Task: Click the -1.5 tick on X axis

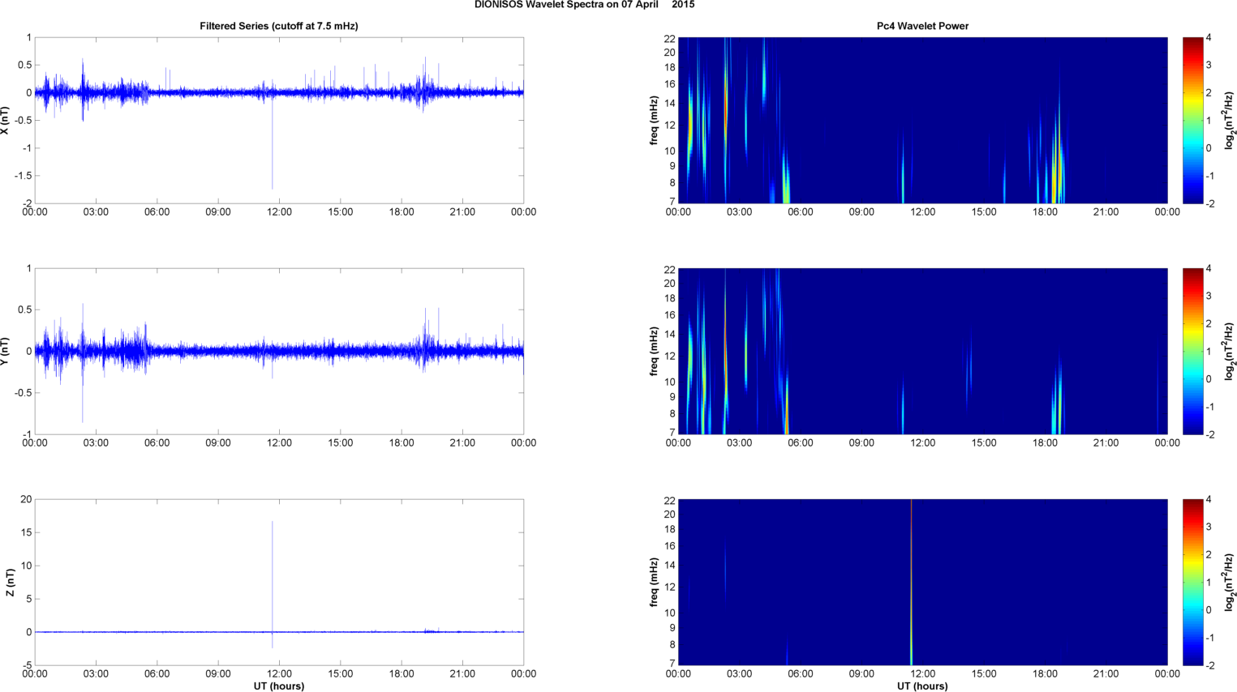Action: (23, 176)
